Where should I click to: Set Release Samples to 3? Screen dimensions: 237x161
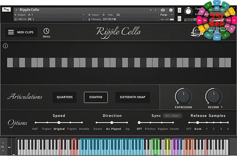pos(221,129)
